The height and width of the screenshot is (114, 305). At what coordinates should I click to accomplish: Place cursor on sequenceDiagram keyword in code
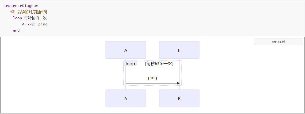[21, 6]
